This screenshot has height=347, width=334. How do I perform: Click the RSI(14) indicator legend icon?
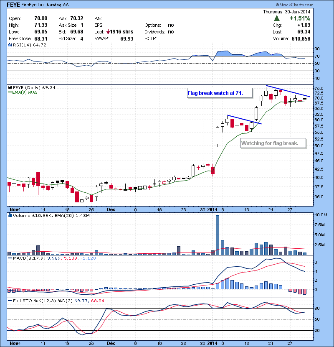10,45
